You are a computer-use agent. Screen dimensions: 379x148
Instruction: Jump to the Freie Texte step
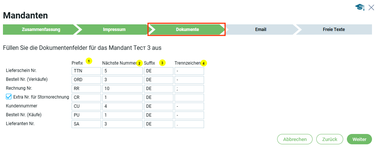pos(334,30)
